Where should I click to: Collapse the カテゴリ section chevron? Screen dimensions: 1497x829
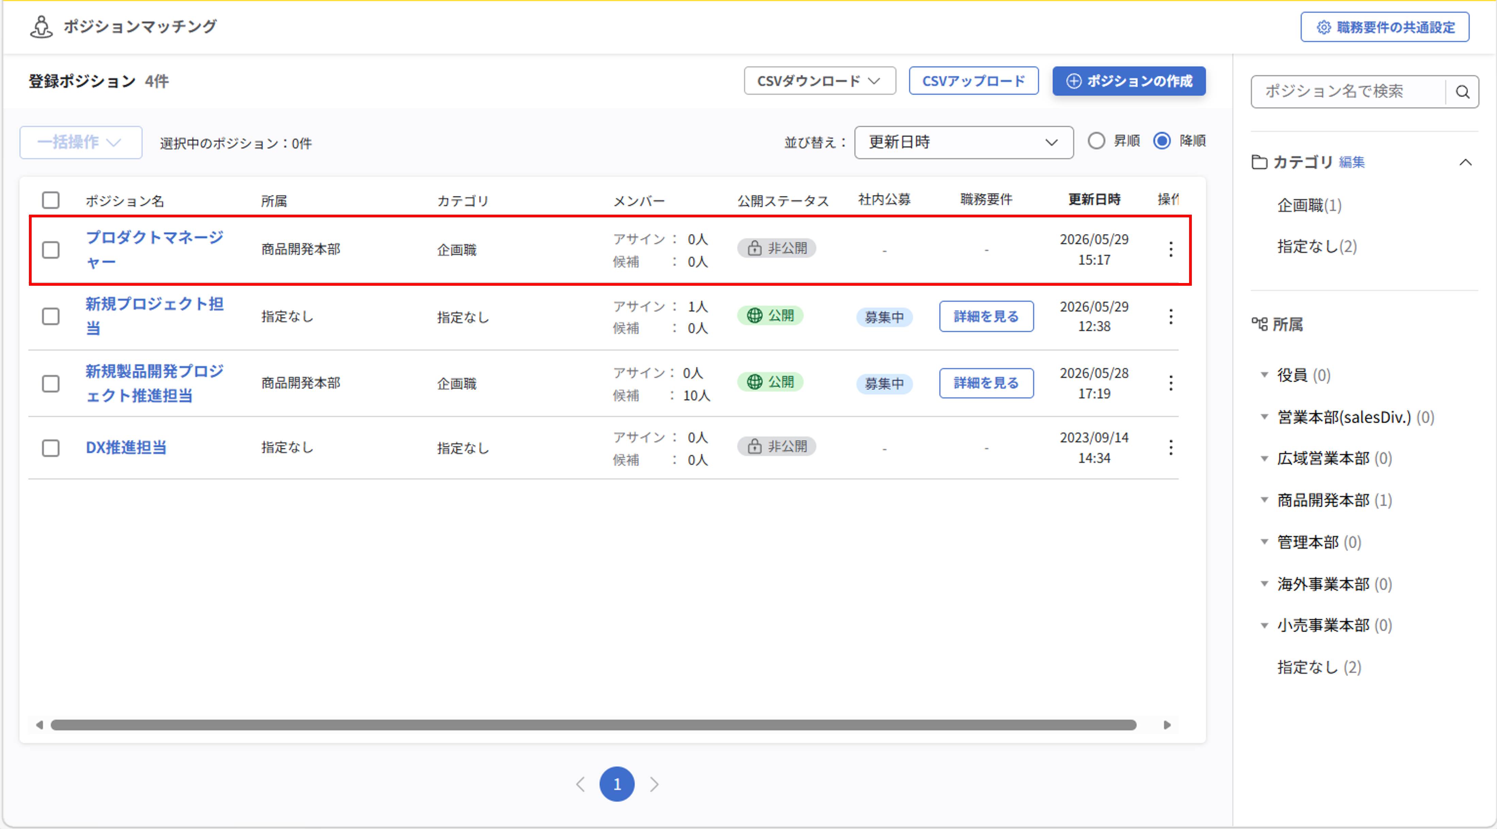(1465, 163)
